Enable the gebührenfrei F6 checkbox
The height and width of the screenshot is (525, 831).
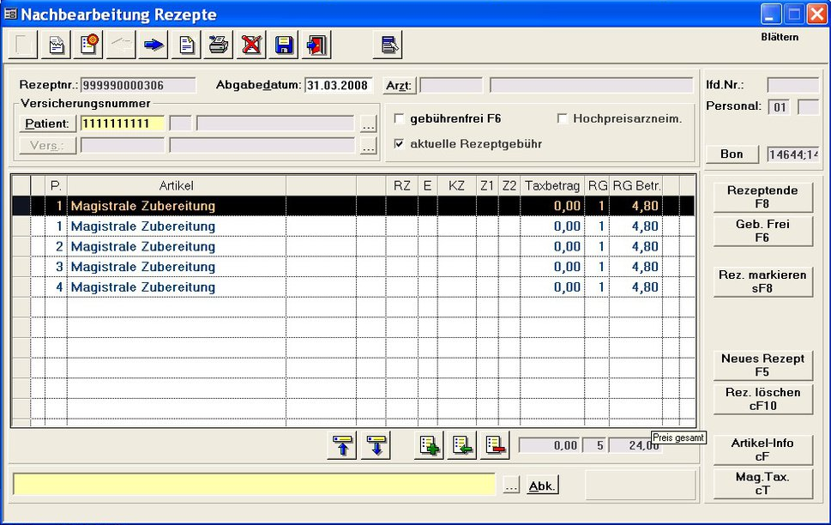399,118
